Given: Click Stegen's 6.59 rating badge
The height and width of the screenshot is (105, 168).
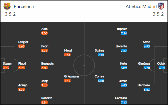Looking at the screenshot, I should 6,68.
